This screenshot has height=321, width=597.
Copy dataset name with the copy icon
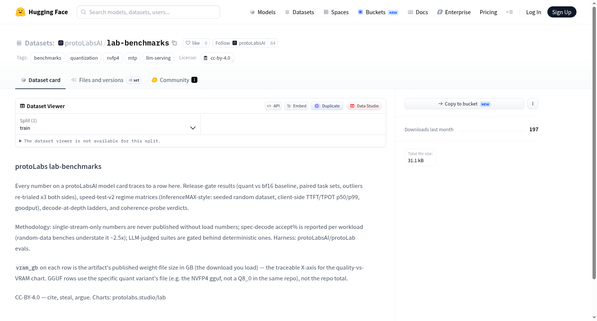click(174, 43)
